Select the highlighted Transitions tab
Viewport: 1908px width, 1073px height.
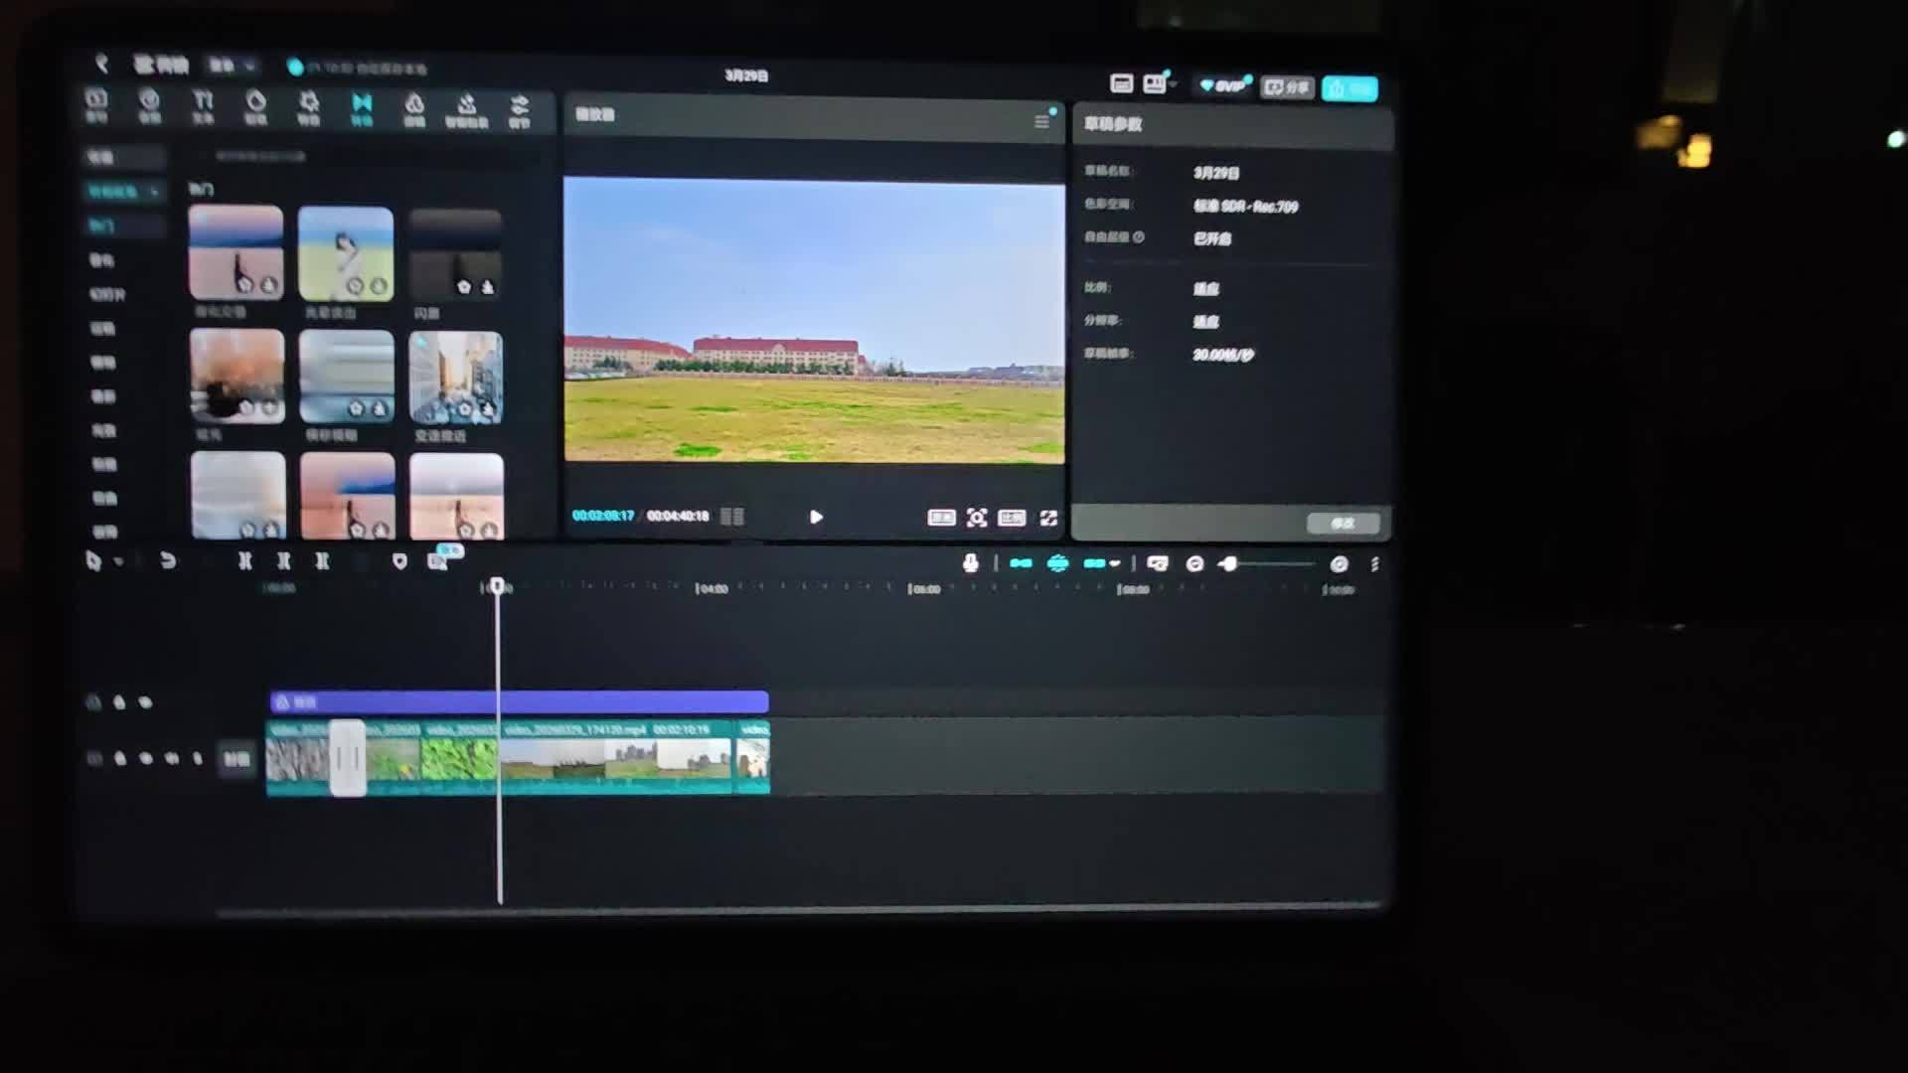[x=362, y=107]
